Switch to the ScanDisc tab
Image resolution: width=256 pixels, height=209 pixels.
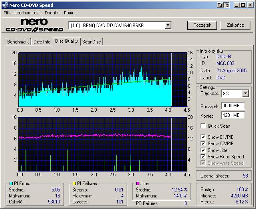point(91,42)
